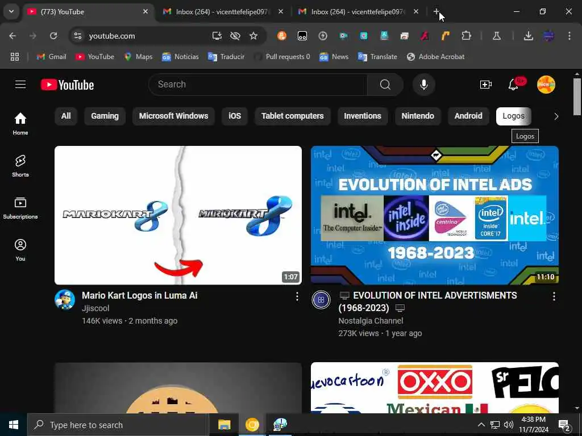This screenshot has width=582, height=436.
Task: Open Nostalgia Channel name link
Action: 371,321
